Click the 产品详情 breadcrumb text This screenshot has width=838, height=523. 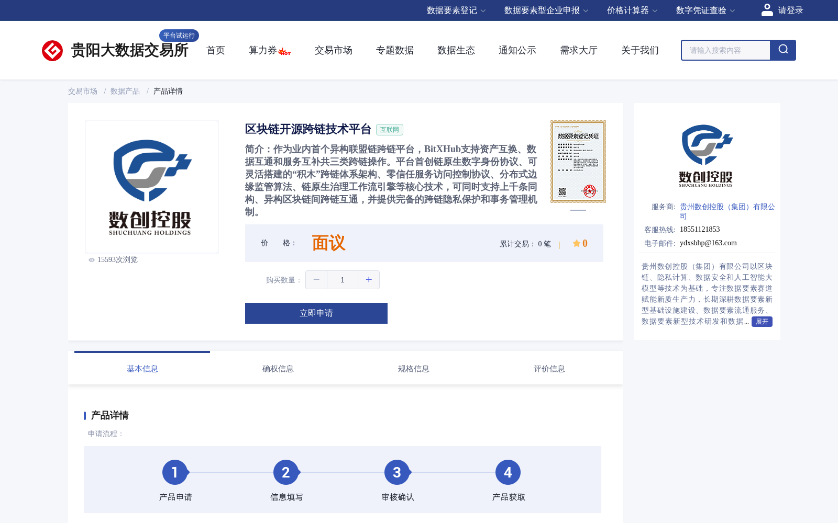pyautogui.click(x=168, y=91)
